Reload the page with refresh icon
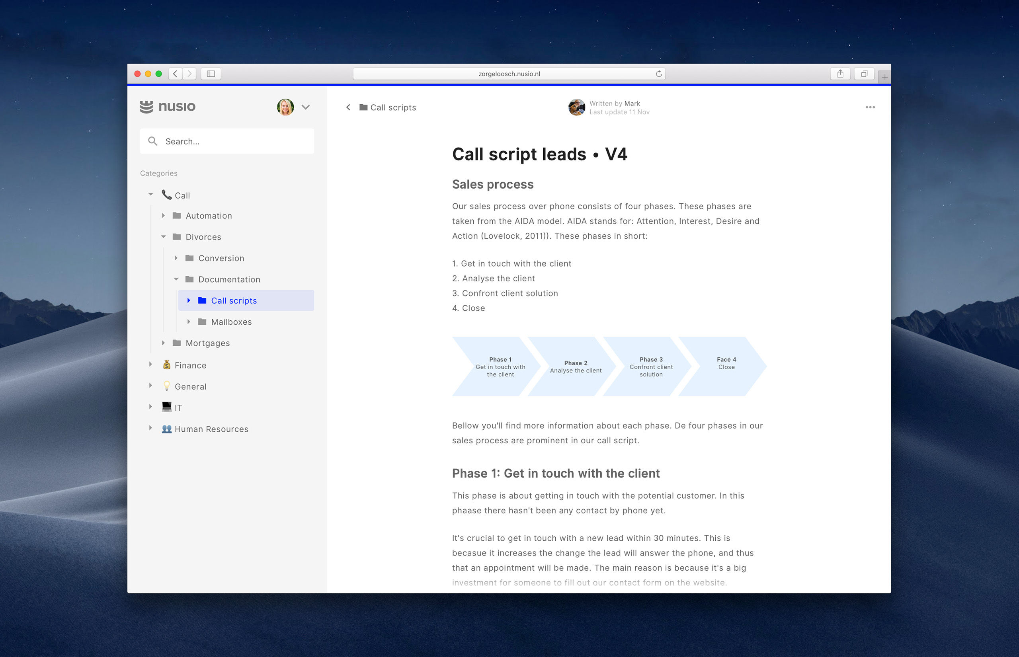The image size is (1019, 657). (x=658, y=74)
